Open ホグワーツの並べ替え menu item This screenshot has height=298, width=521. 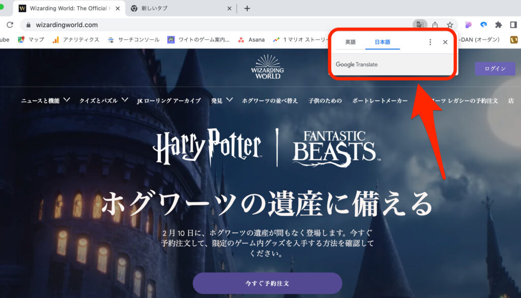(x=270, y=101)
